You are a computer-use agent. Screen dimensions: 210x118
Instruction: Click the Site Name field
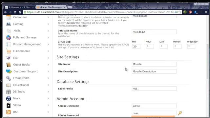click(154, 64)
